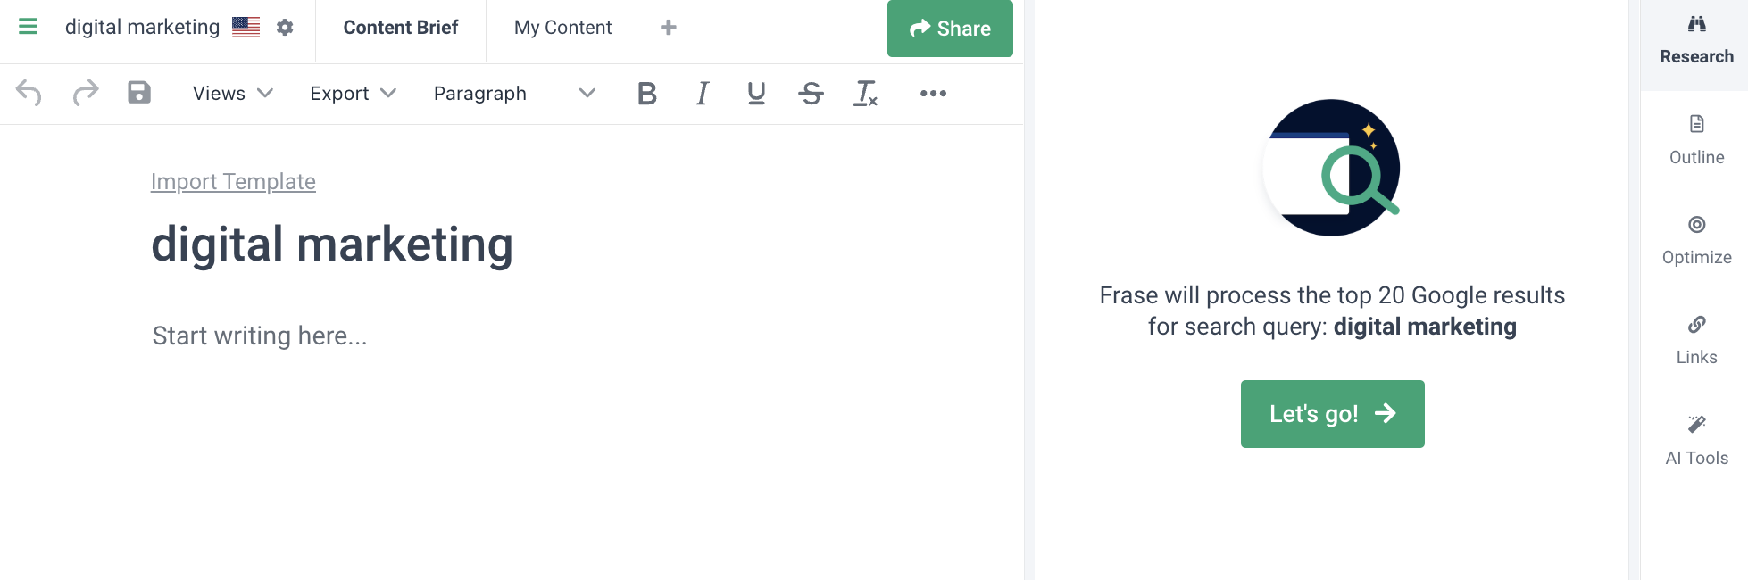Expand the Views dropdown
The width and height of the screenshot is (1748, 580).
click(x=232, y=93)
